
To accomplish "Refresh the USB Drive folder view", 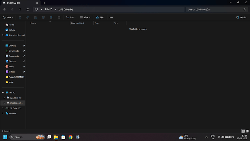I will tap(28, 9).
